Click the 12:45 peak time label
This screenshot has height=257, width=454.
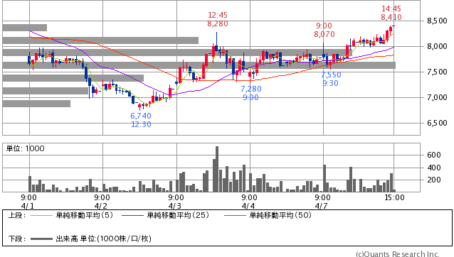pyautogui.click(x=218, y=15)
